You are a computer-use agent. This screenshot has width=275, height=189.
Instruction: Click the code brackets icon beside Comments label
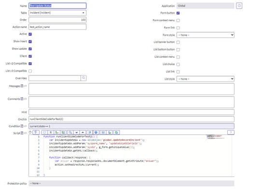pos(25,99)
